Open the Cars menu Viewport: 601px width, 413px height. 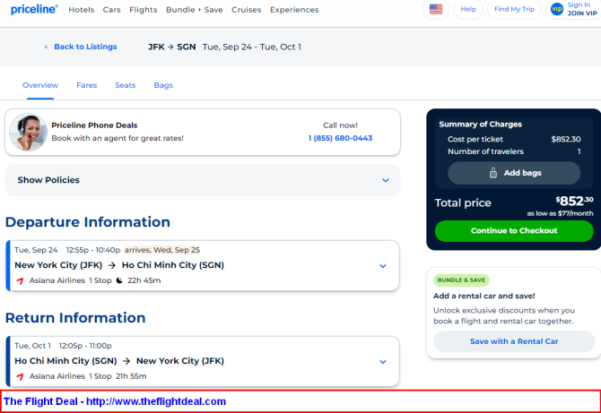pyautogui.click(x=111, y=10)
